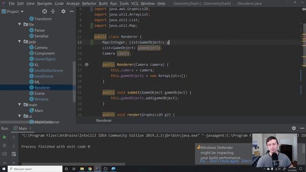Screen dimensions: 306x172
Task: Open Chrome from the taskbar
Action: [x=90, y=169]
